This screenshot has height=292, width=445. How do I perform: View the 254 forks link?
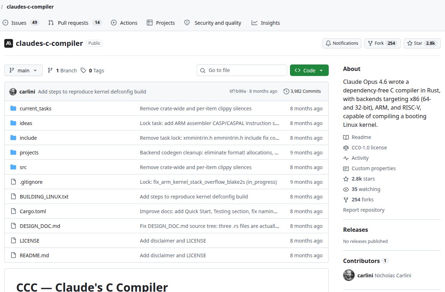pyautogui.click(x=359, y=200)
